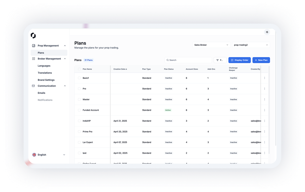The height and width of the screenshot is (192, 305).
Task: Click the Account Sizes column header
Action: [x=192, y=69]
